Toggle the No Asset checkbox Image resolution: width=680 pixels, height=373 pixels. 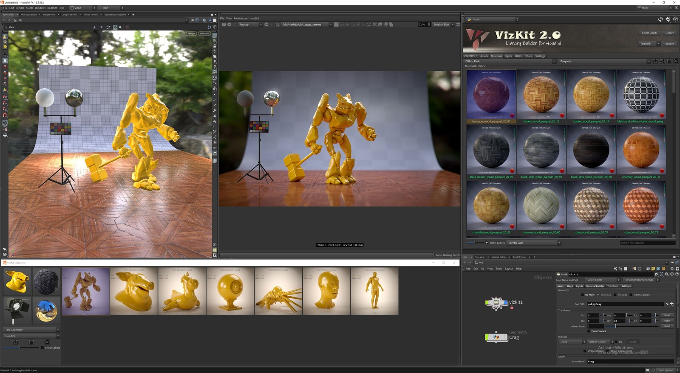[582, 295]
